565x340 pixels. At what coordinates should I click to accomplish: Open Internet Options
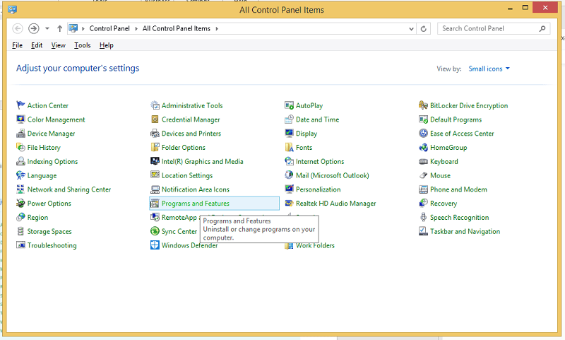(320, 162)
